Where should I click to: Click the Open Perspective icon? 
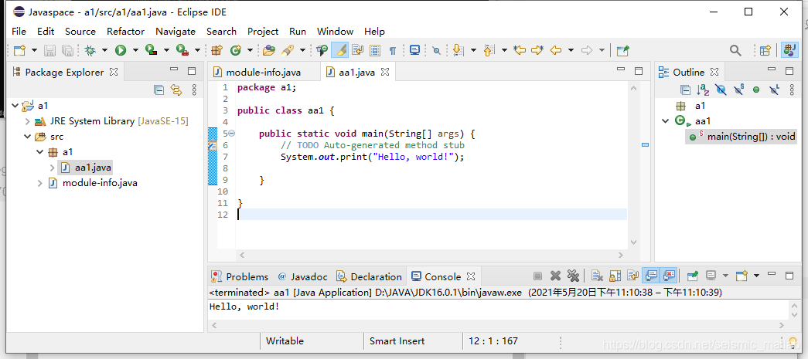coord(765,50)
